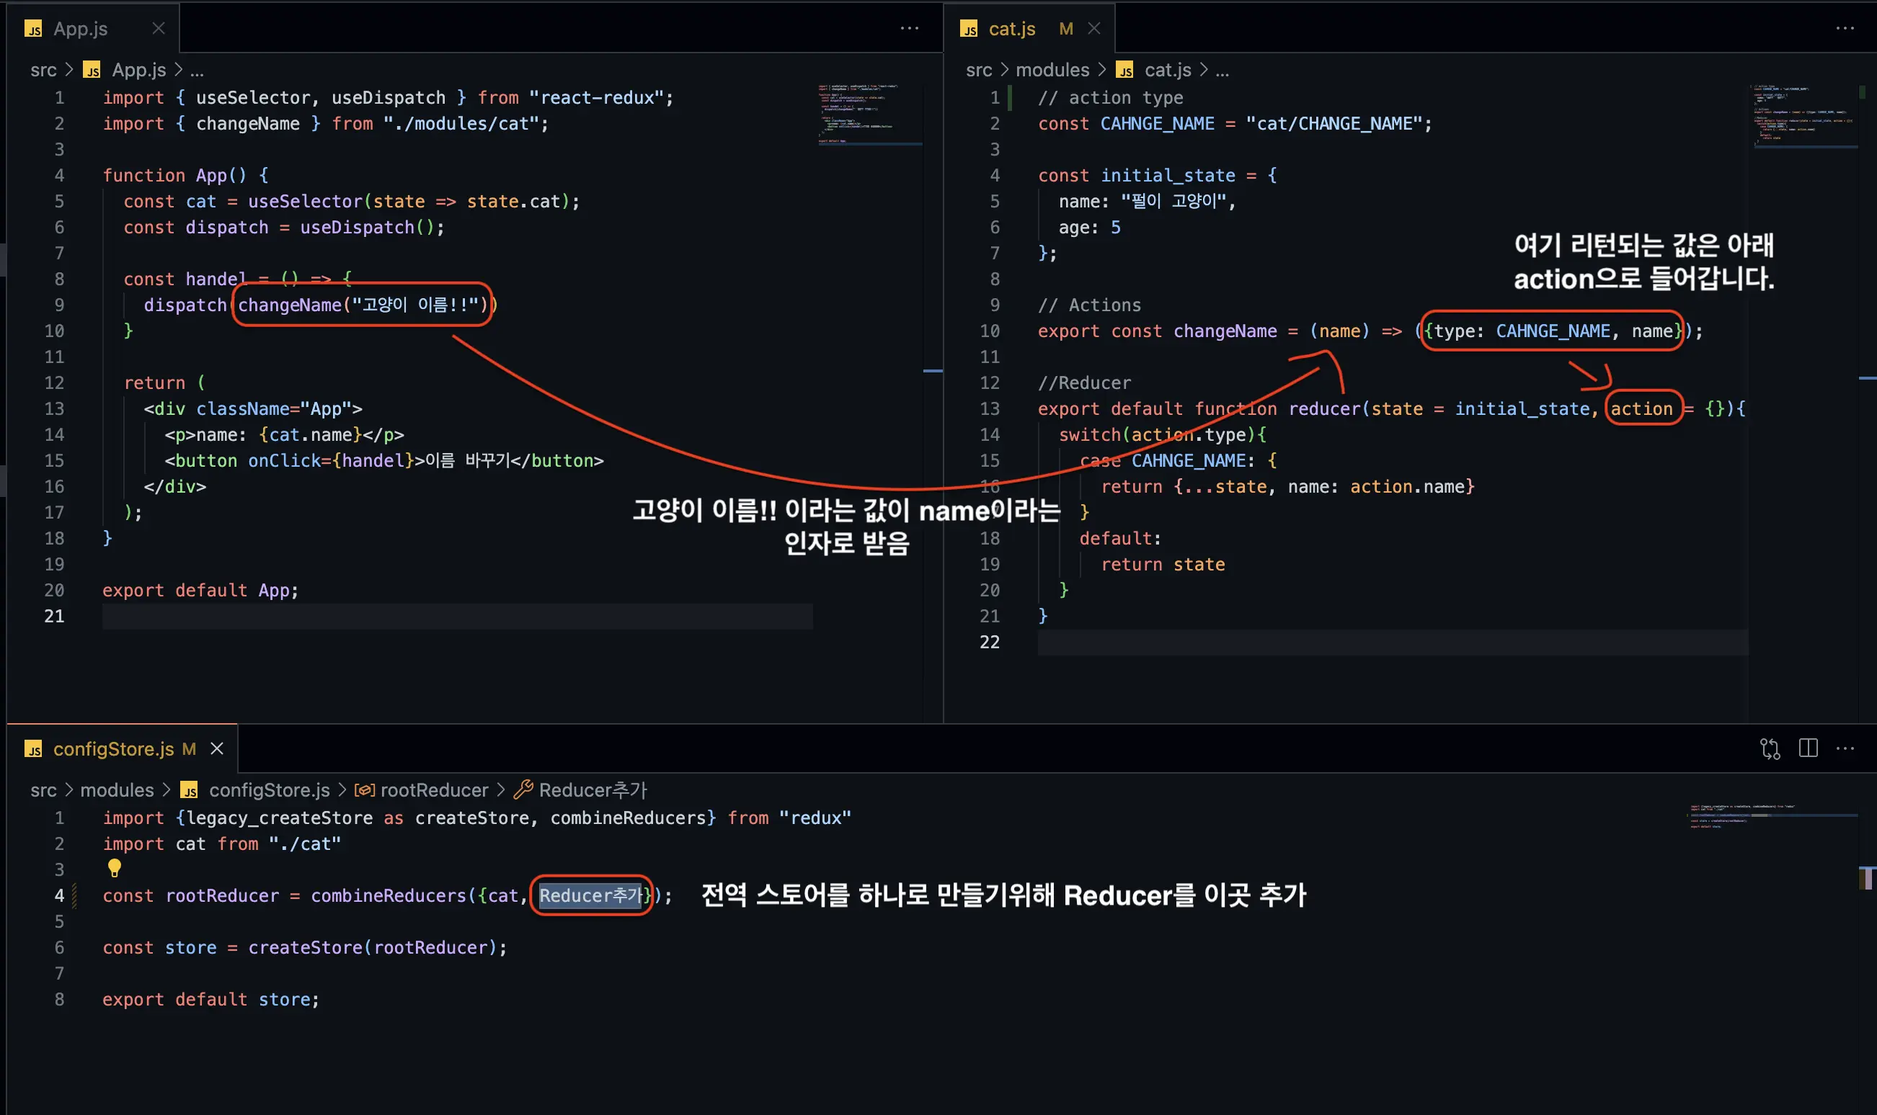Image resolution: width=1877 pixels, height=1115 pixels.
Task: Expand the modules breadcrumb in cat.js
Action: pos(1052,70)
